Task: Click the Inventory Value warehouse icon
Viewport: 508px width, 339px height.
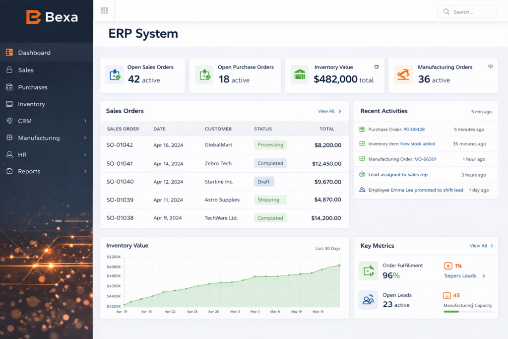Action: pos(300,74)
